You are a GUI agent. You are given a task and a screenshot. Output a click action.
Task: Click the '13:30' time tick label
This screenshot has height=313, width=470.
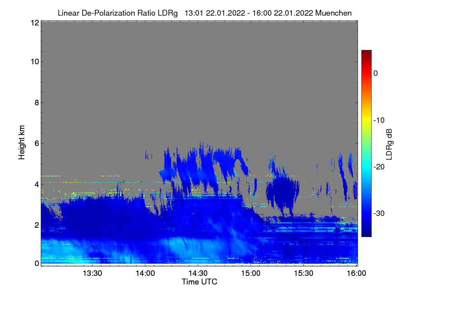(92, 273)
